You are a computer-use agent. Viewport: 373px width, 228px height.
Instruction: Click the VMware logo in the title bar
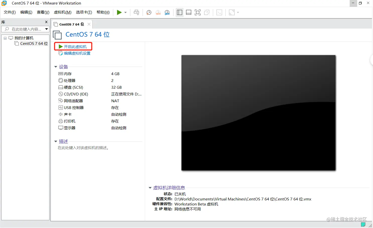pos(4,3)
